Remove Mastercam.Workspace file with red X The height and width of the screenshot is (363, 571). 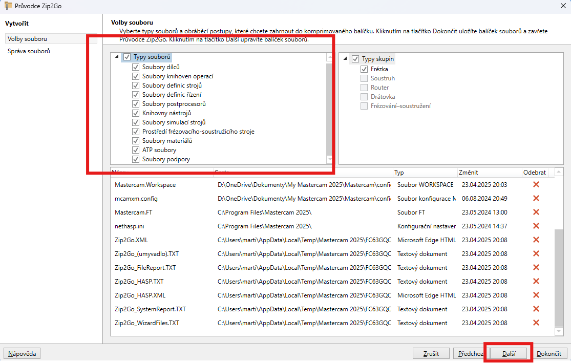[536, 184]
